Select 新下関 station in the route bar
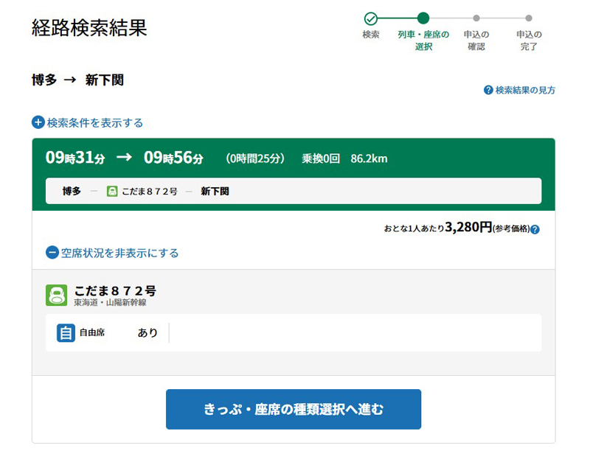This screenshot has height=465, width=590. pos(215,191)
